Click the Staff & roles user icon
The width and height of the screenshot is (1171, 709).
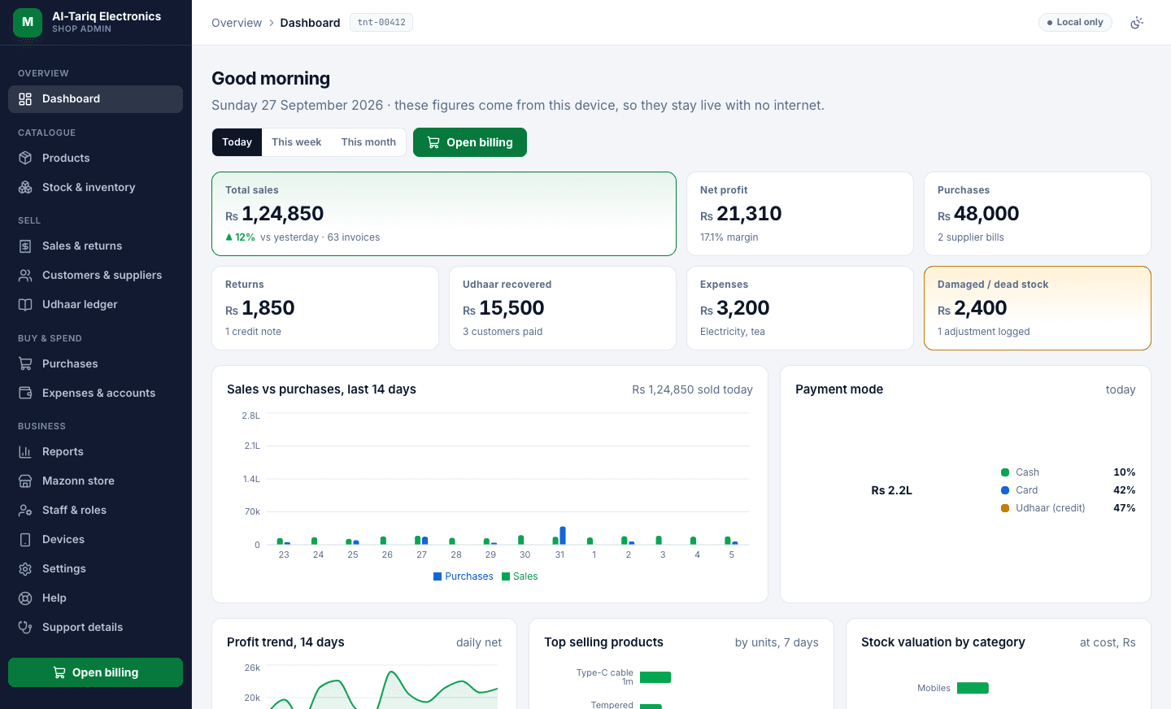(x=25, y=510)
